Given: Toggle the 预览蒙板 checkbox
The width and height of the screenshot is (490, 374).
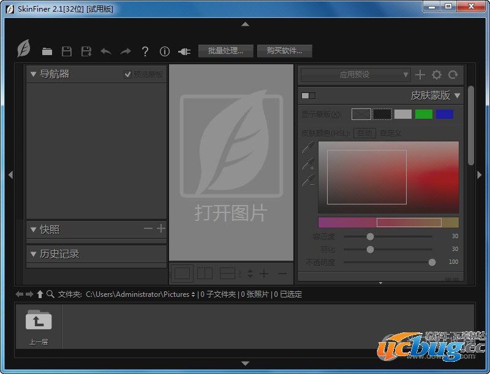Looking at the screenshot, I should [x=127, y=74].
